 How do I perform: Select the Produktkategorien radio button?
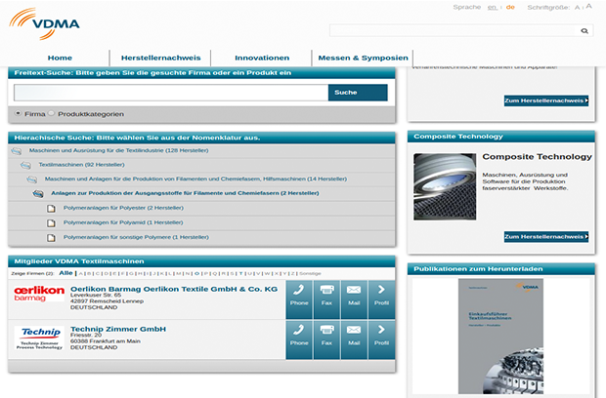(x=51, y=113)
